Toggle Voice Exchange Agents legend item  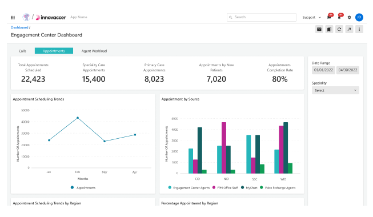[278, 188]
